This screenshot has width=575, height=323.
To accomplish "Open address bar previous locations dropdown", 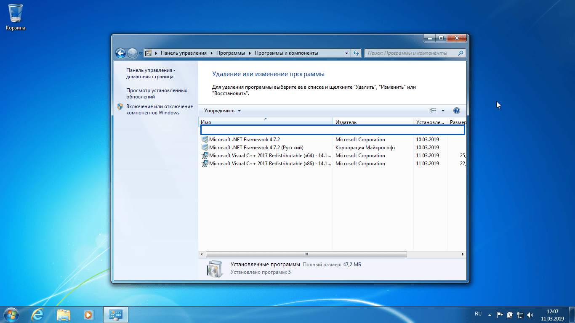I will pos(346,53).
